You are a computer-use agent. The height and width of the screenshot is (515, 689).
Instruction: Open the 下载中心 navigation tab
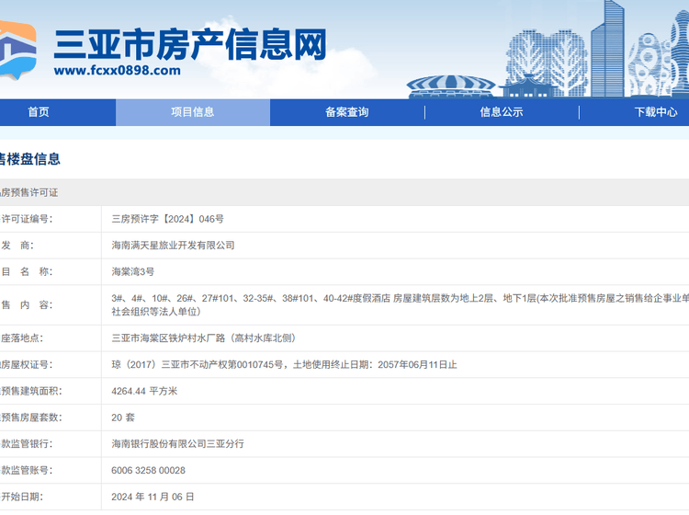pos(655,112)
